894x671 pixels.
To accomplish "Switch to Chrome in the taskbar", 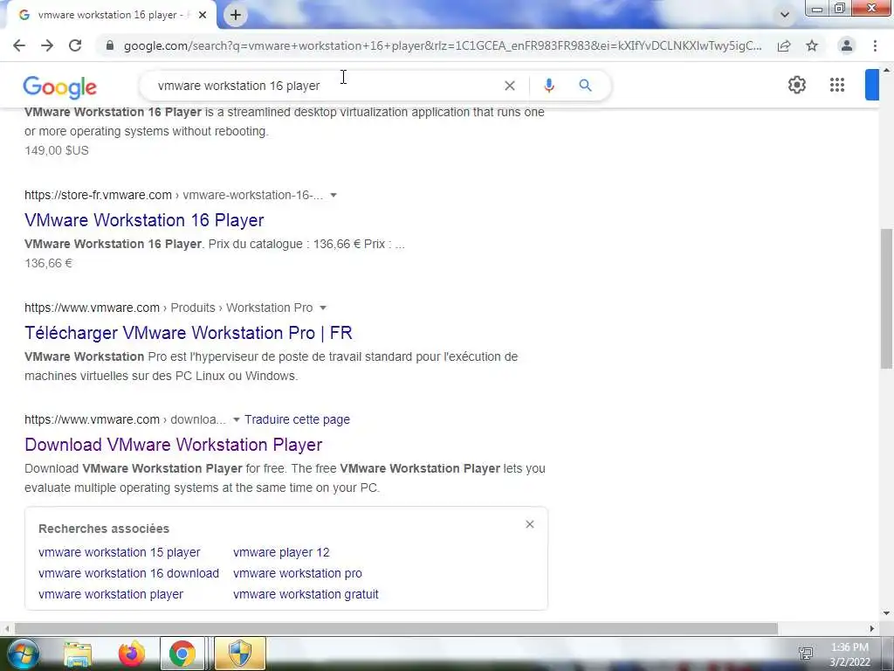I will 182,654.
